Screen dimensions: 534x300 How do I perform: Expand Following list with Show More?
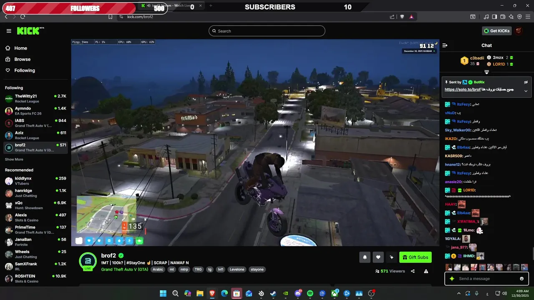(14, 160)
